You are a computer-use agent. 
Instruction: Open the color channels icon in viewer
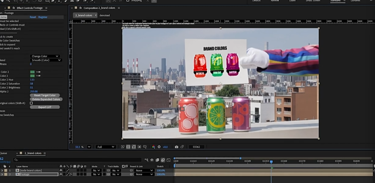[x=153, y=147]
